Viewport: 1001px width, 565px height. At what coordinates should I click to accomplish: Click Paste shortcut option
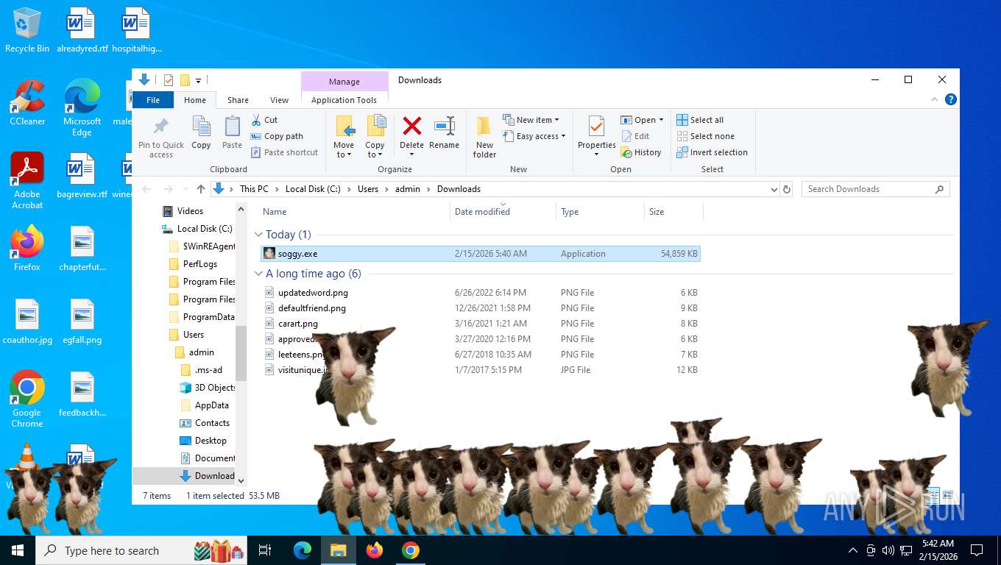point(284,152)
